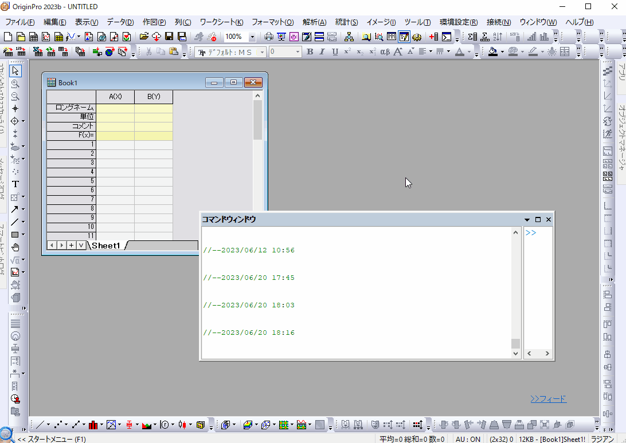Toggle the AU : ON status indicator
The image size is (626, 443).
468,439
